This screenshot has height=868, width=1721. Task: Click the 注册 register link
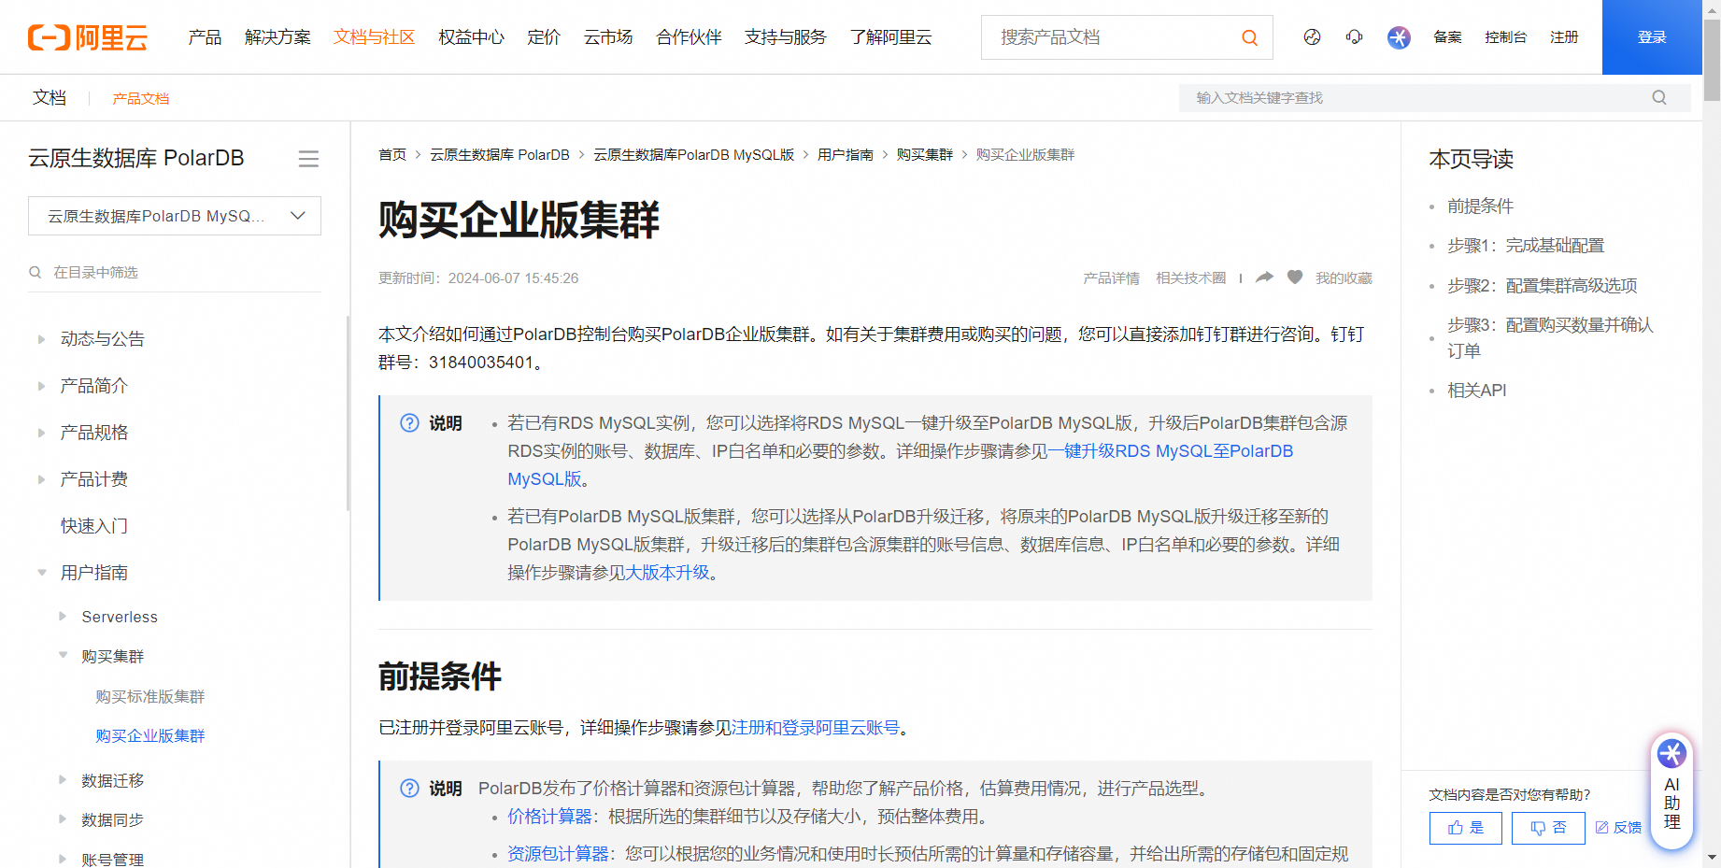tap(1564, 37)
